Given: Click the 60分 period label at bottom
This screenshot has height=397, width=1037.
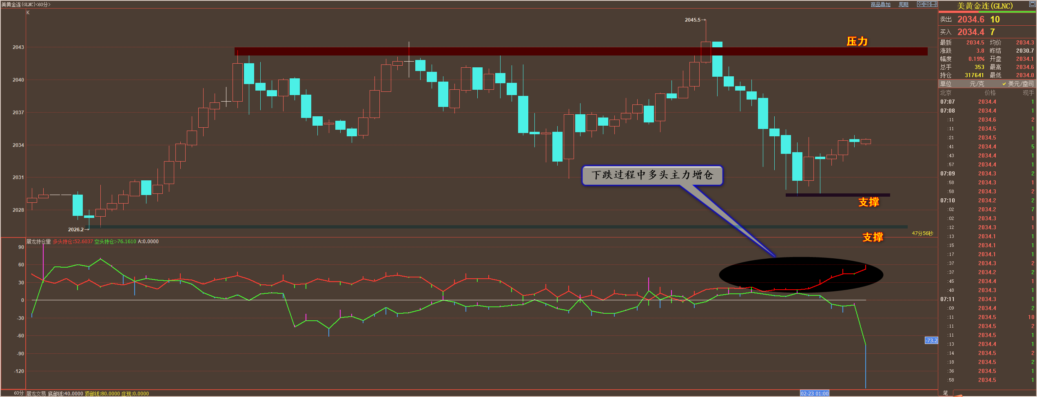Looking at the screenshot, I should (19, 393).
